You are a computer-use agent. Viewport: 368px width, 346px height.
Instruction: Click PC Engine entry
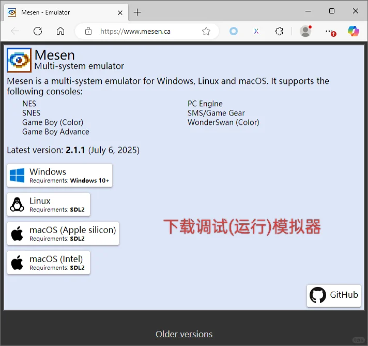205,104
